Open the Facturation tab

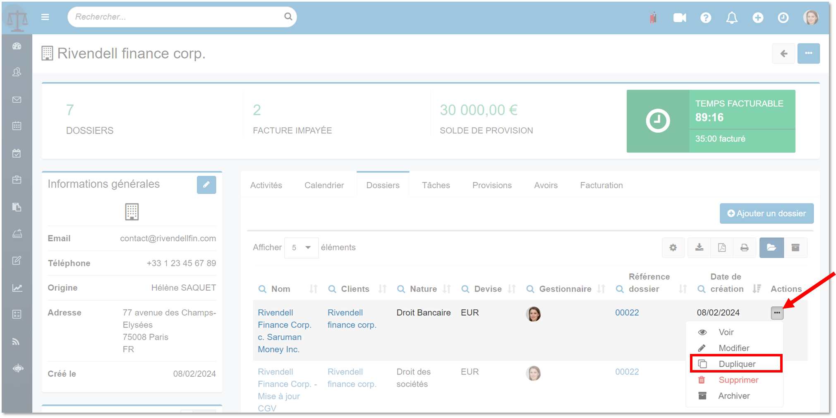coord(601,185)
